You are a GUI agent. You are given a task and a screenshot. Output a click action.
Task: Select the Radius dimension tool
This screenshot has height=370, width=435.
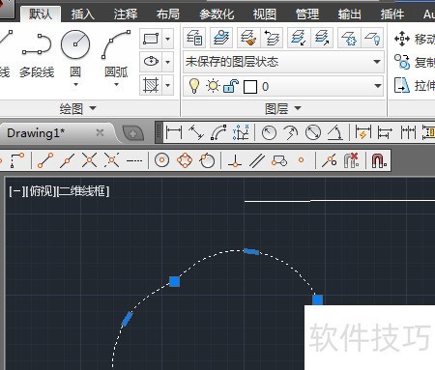[x=269, y=132]
